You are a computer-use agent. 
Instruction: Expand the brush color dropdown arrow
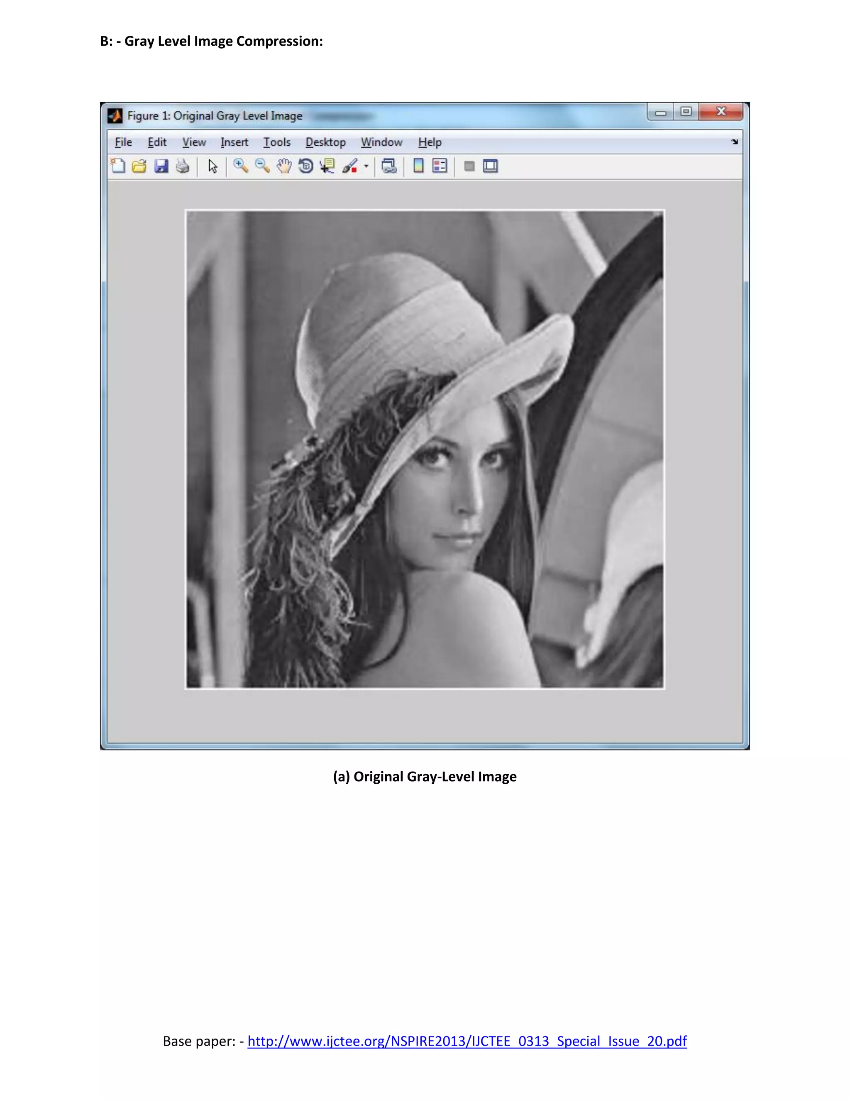click(x=366, y=166)
